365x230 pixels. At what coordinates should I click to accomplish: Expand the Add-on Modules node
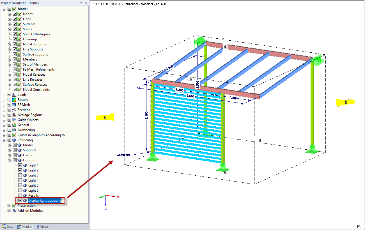tap(4, 211)
